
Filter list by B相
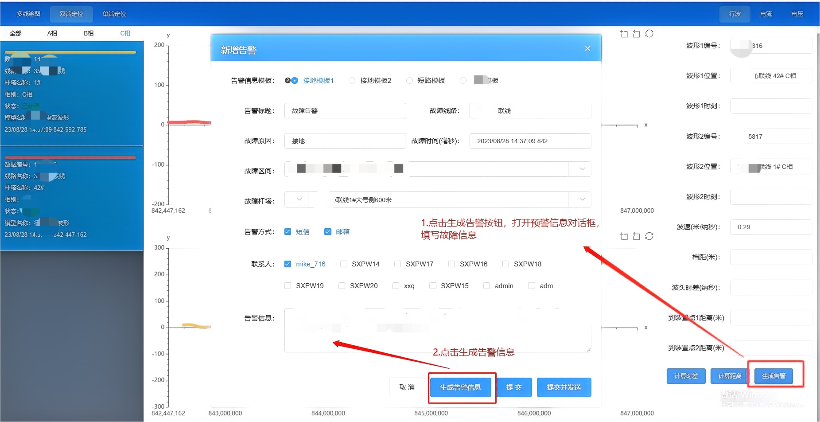coord(89,33)
